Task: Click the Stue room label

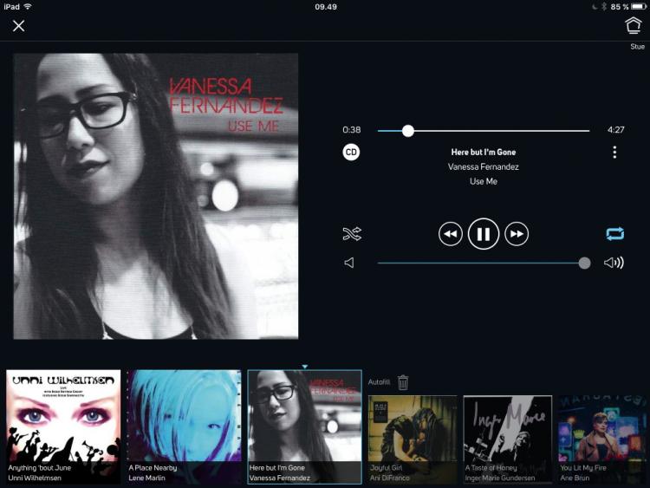Action: point(637,47)
